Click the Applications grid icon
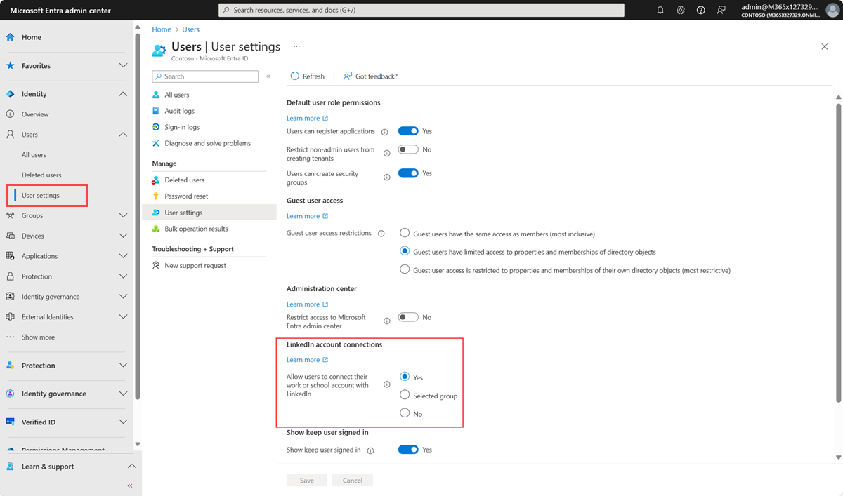Screen dimensions: 843x496 pos(10,256)
